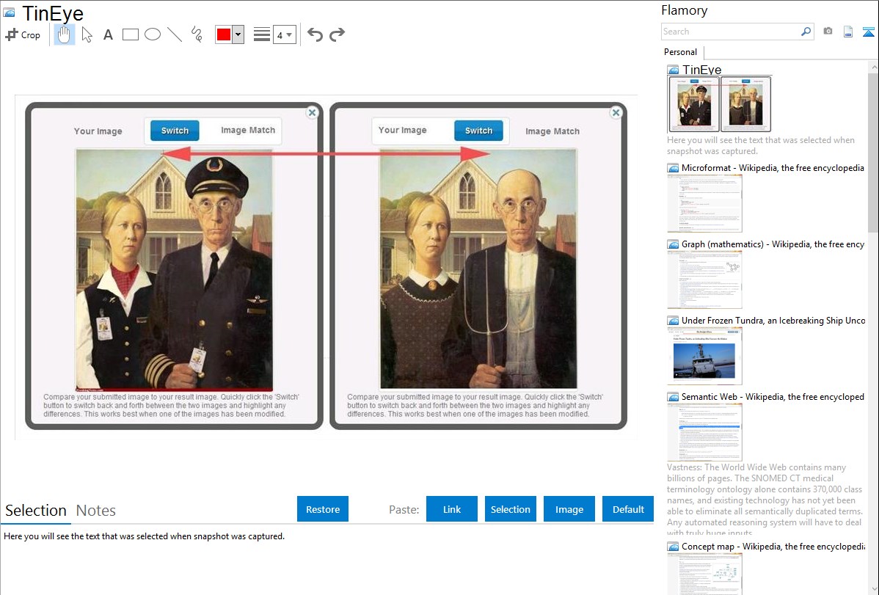Open the Under Frozen Tundra snapshot thumbnail
The width and height of the screenshot is (879, 595).
(704, 356)
